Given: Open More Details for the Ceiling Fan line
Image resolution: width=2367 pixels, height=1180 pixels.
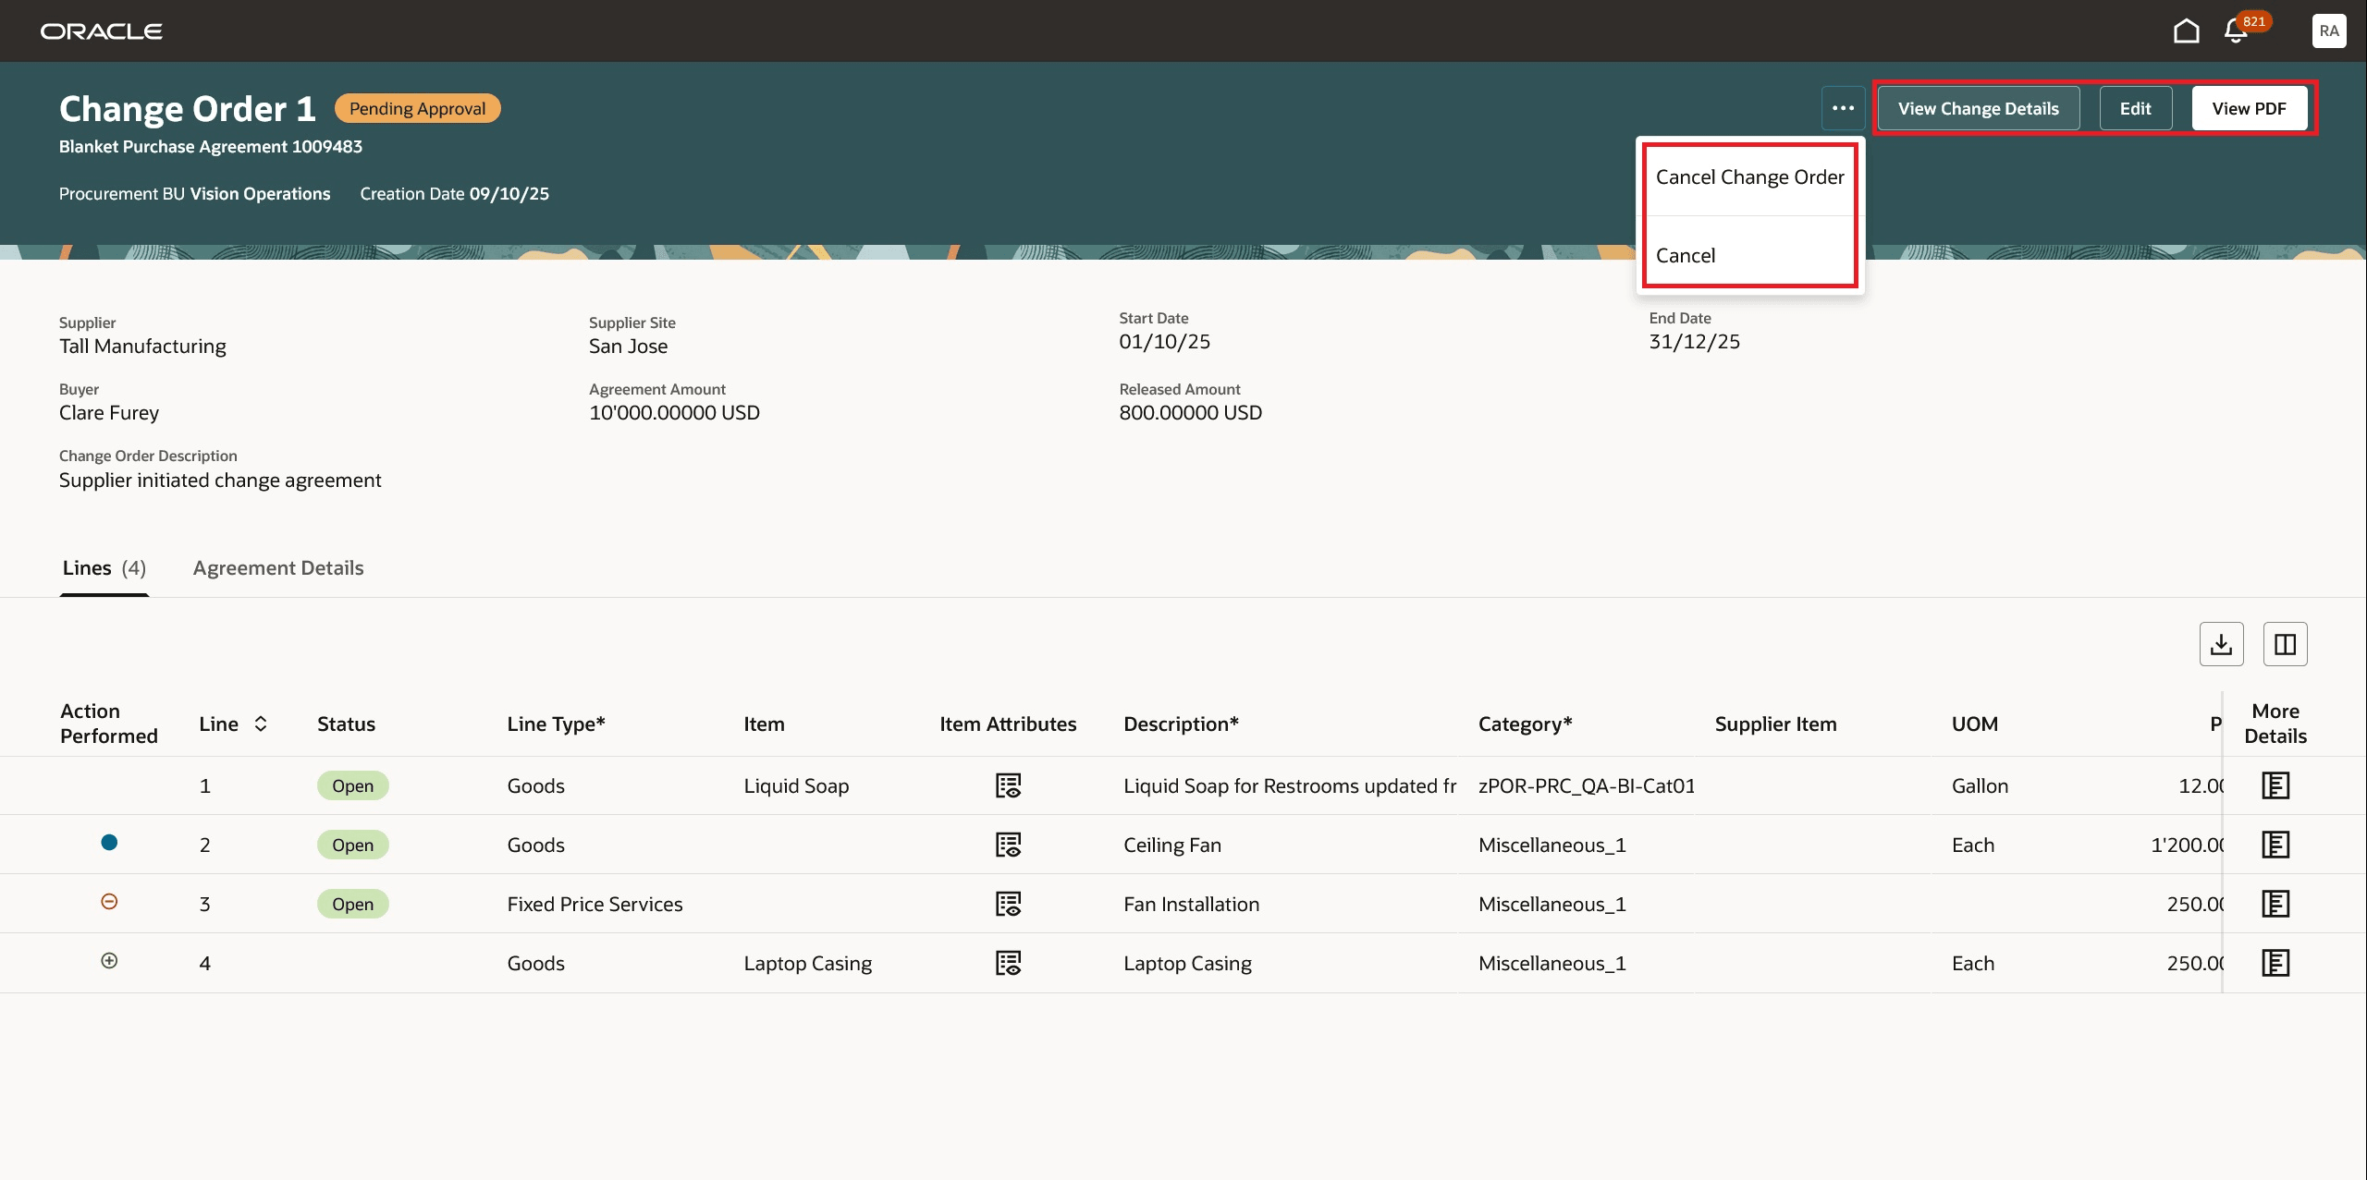Looking at the screenshot, I should [2275, 844].
